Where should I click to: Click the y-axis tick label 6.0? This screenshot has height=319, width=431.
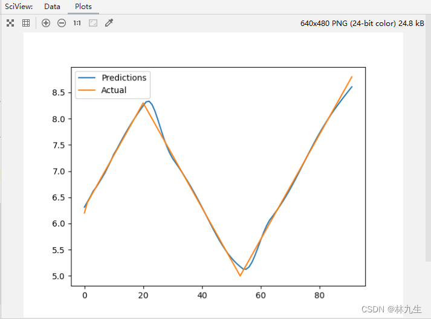59,224
